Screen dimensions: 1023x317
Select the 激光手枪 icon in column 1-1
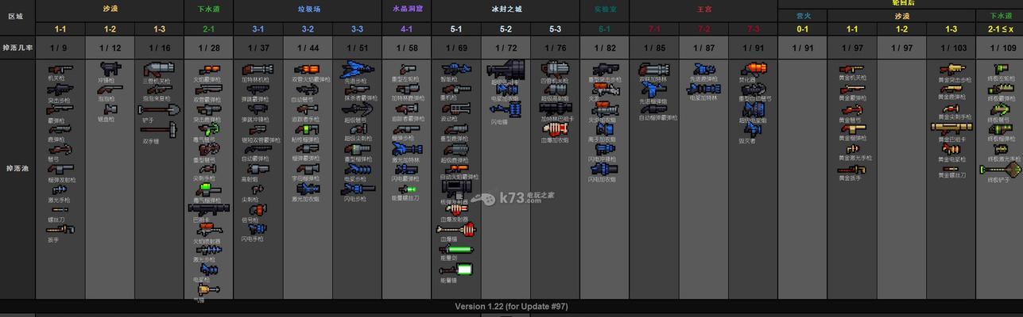pyautogui.click(x=60, y=190)
